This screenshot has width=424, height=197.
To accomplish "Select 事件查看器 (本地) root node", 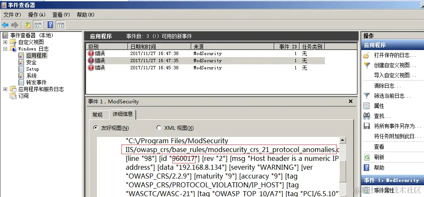I will [x=32, y=35].
